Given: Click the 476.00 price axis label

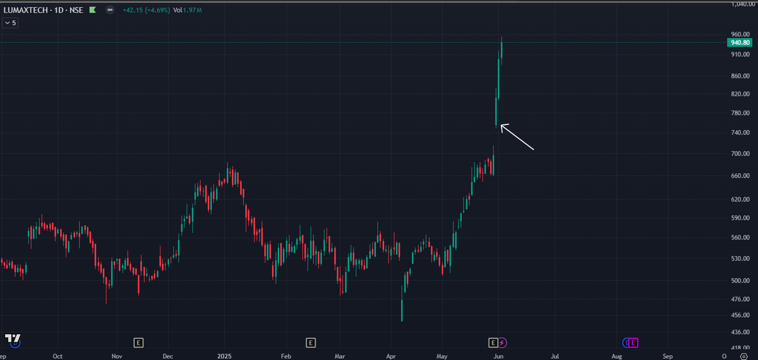Looking at the screenshot, I should (740, 299).
